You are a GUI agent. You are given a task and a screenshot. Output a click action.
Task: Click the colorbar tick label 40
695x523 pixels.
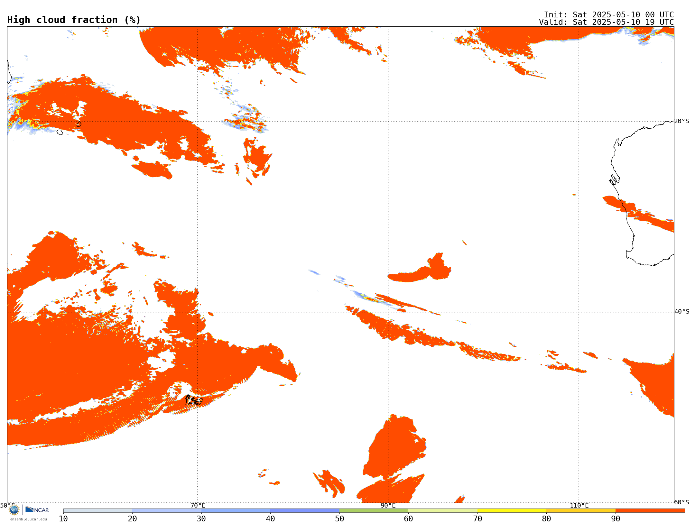tap(270, 518)
